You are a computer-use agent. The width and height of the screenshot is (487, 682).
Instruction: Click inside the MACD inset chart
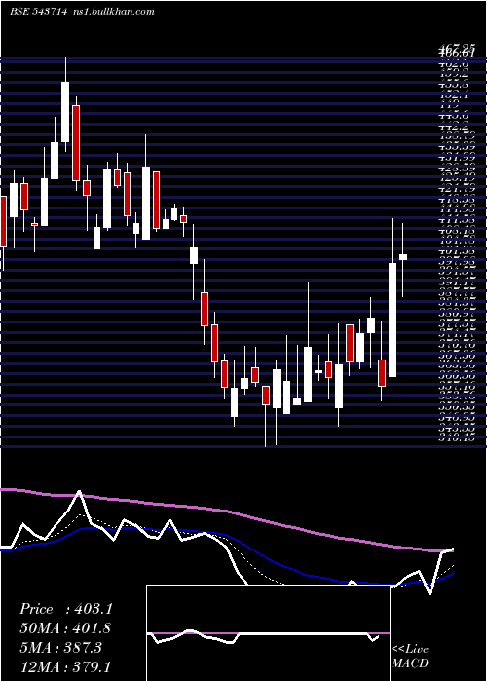268,633
